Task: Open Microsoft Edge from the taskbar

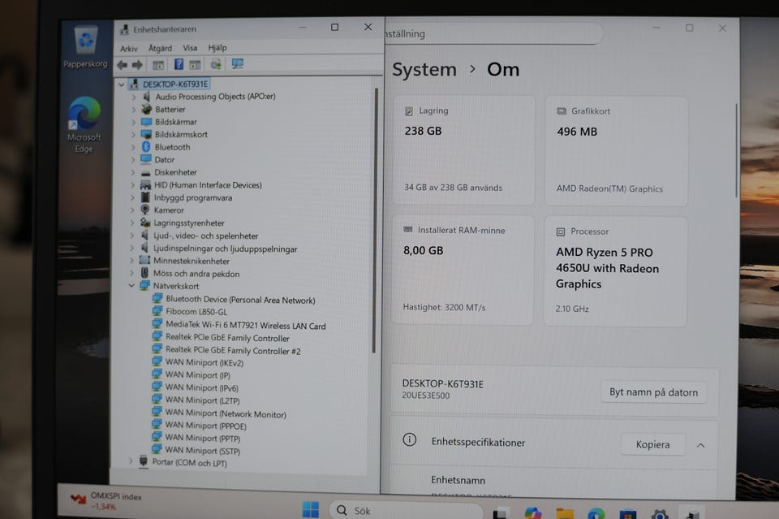Action: (x=596, y=513)
